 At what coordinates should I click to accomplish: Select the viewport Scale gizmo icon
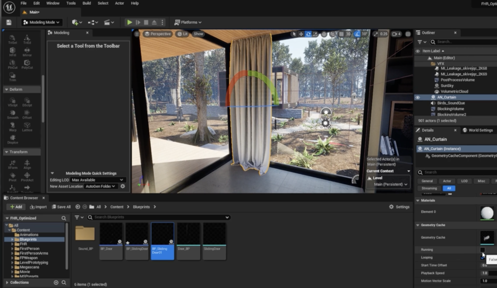coord(315,34)
